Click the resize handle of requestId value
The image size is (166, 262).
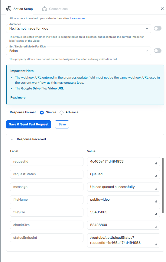[156, 163]
